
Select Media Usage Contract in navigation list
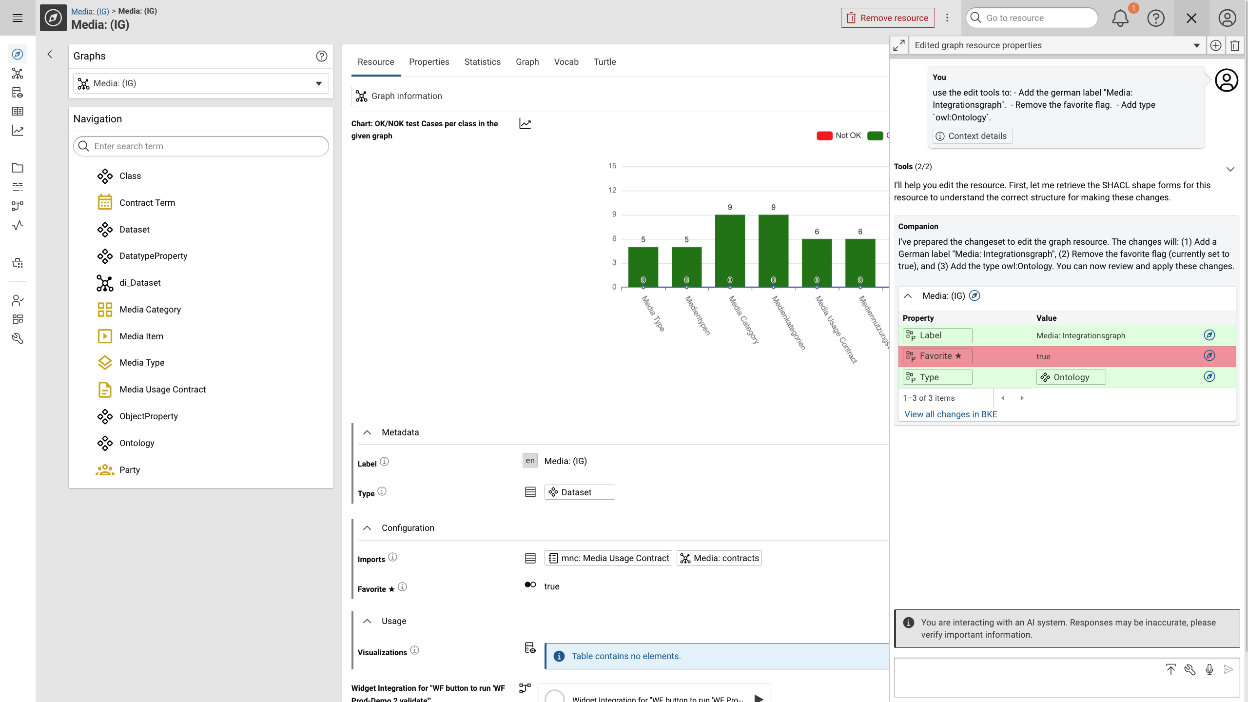tap(162, 390)
